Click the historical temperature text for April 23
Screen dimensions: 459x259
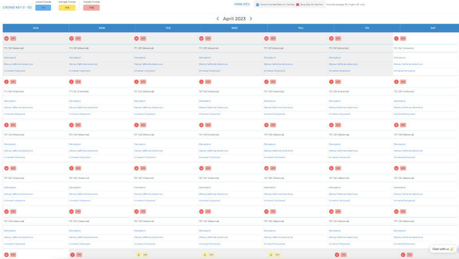click(14, 221)
